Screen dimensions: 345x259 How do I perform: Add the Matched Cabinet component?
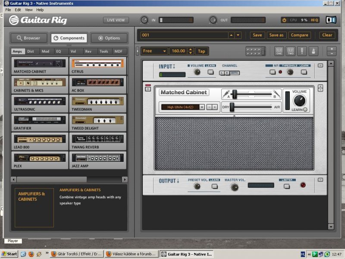40,66
